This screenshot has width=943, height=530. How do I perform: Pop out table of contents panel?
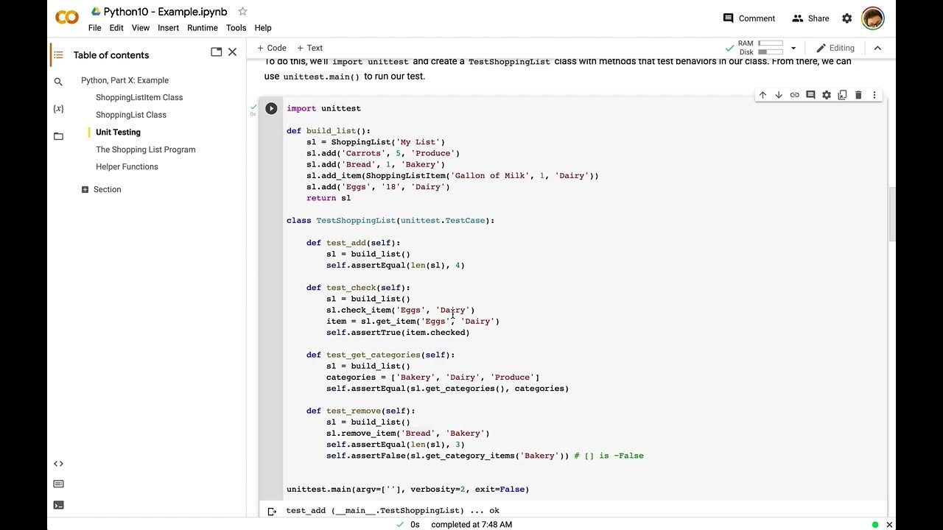[216, 52]
